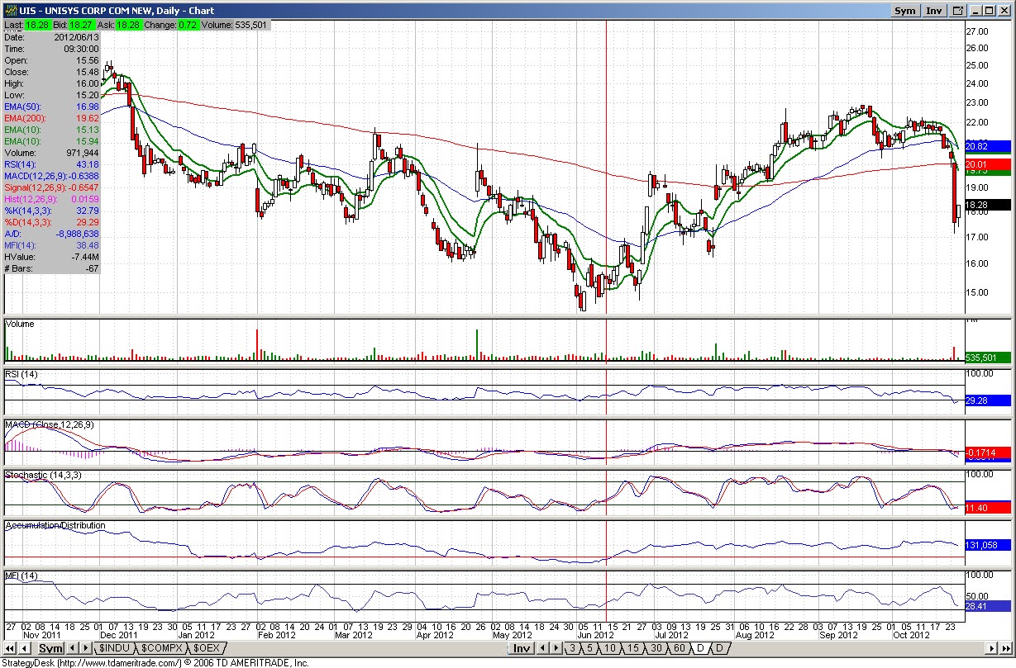This screenshot has height=668, width=1016.
Task: Click the 131,058 Accumulation value label
Action: click(989, 546)
